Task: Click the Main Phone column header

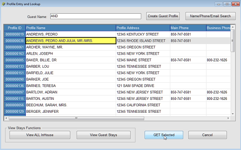Action: click(x=188, y=28)
